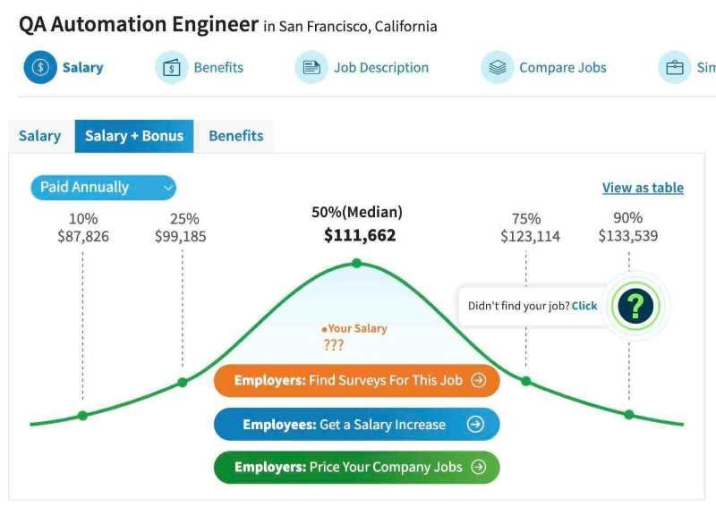Click the 25% percentile point on curve

tap(183, 382)
